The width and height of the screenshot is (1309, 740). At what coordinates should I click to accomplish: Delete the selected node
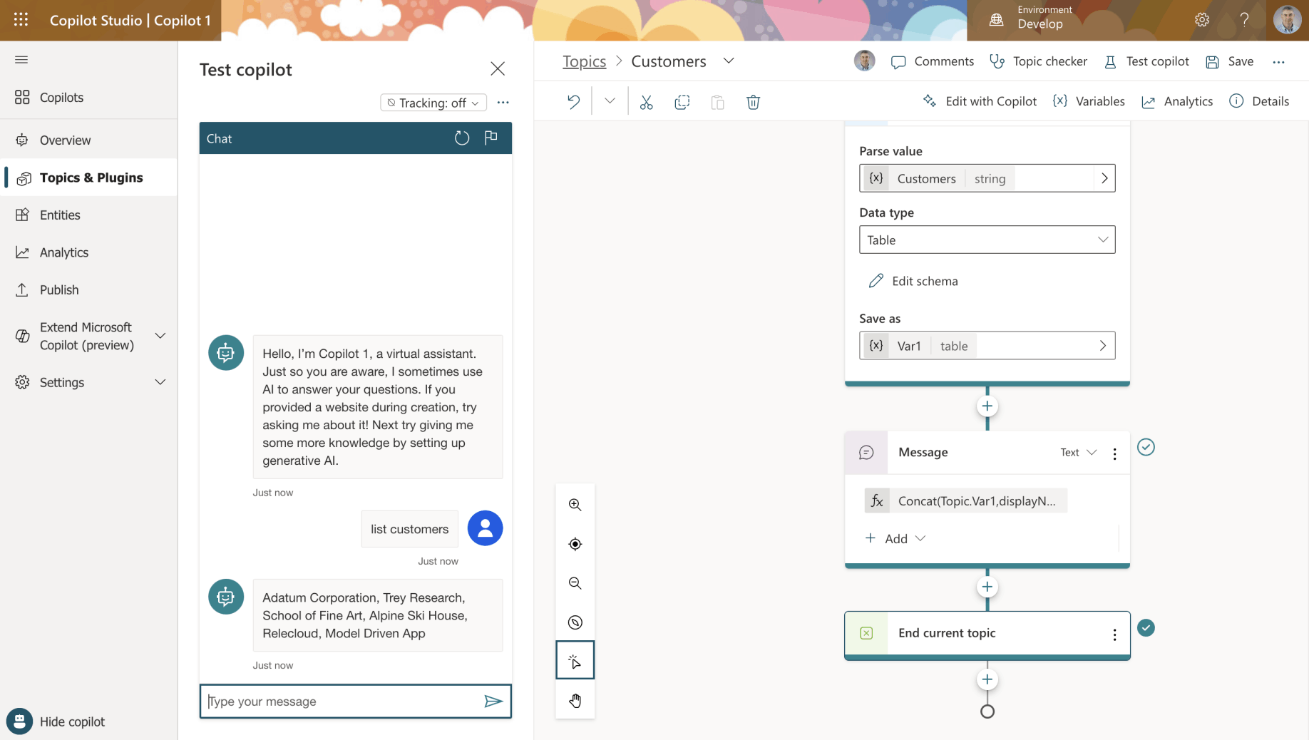(x=753, y=102)
